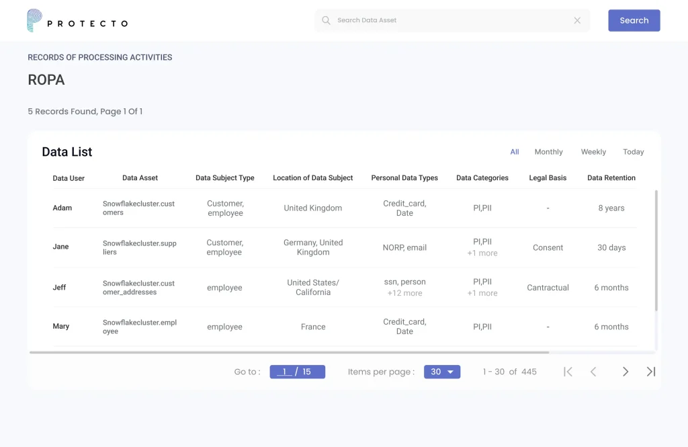This screenshot has height=447, width=688.
Task: Expand '+1 more' data categories in Jeff's row
Action: click(482, 293)
